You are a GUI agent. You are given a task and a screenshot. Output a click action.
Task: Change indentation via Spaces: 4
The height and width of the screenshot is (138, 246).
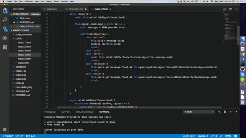click(x=203, y=136)
